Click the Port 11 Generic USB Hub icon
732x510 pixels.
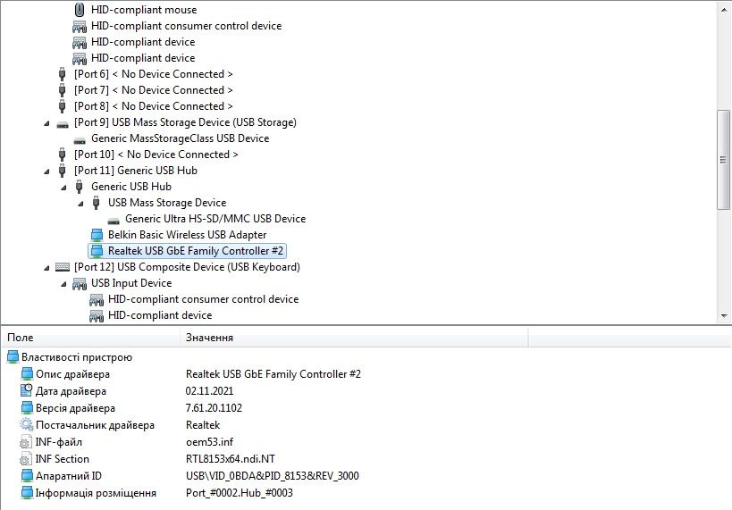pyautogui.click(x=62, y=171)
